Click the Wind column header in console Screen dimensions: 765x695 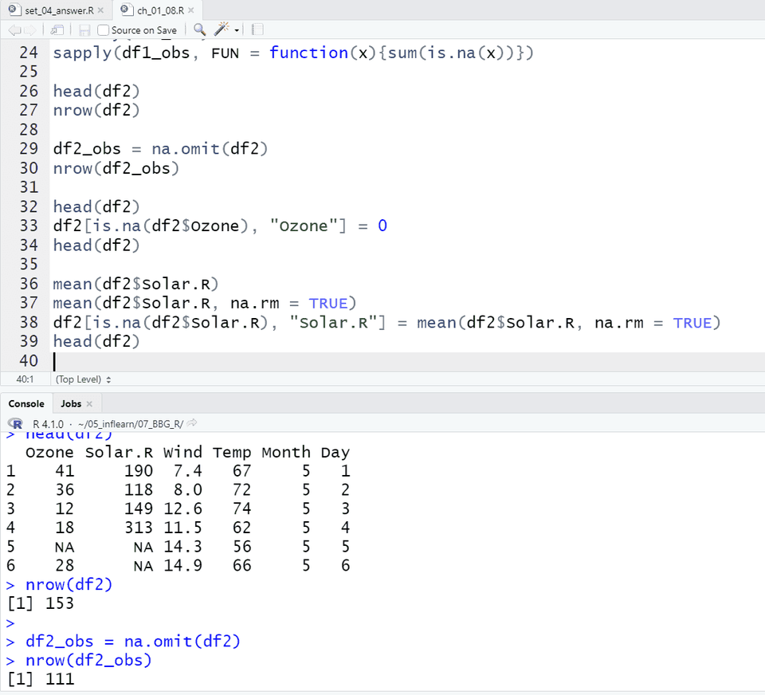click(182, 453)
